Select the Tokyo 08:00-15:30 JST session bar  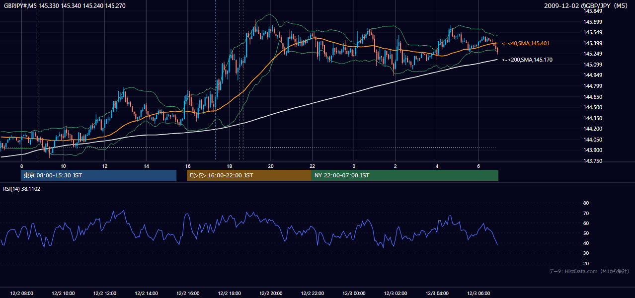tap(98, 175)
